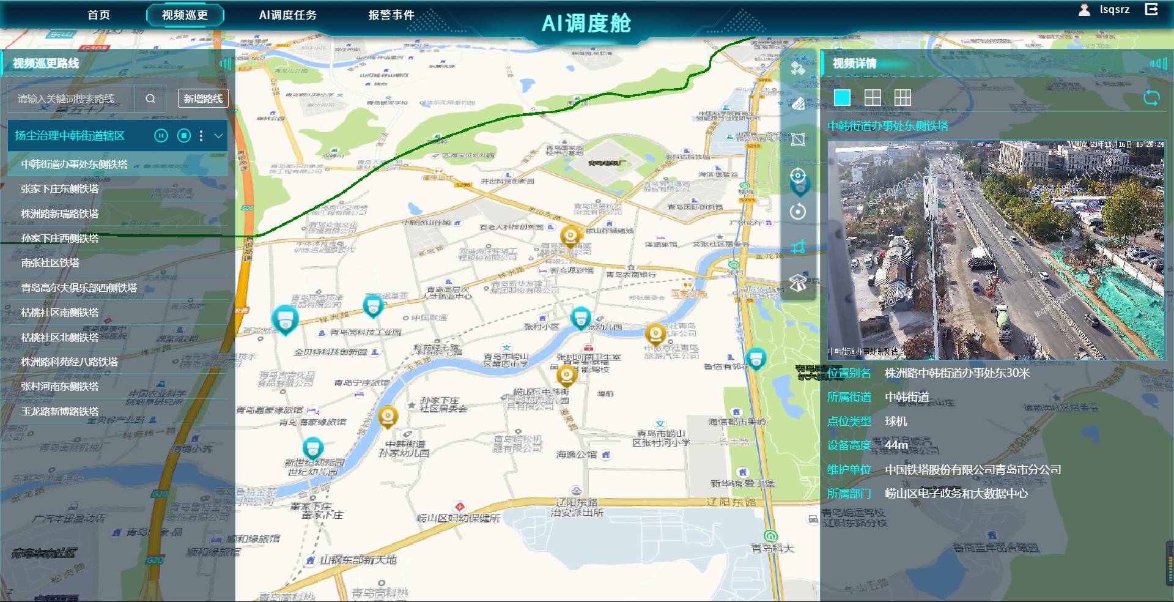Select 张家下庄东侧铁塔 in route list

click(x=117, y=189)
